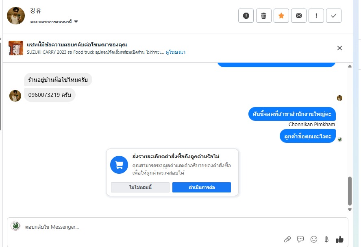Image resolution: width=361 pixels, height=247 pixels.
Task: Delete conversation using trash icon
Action: click(263, 15)
